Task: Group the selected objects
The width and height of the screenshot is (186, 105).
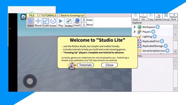Action: tap(166, 17)
